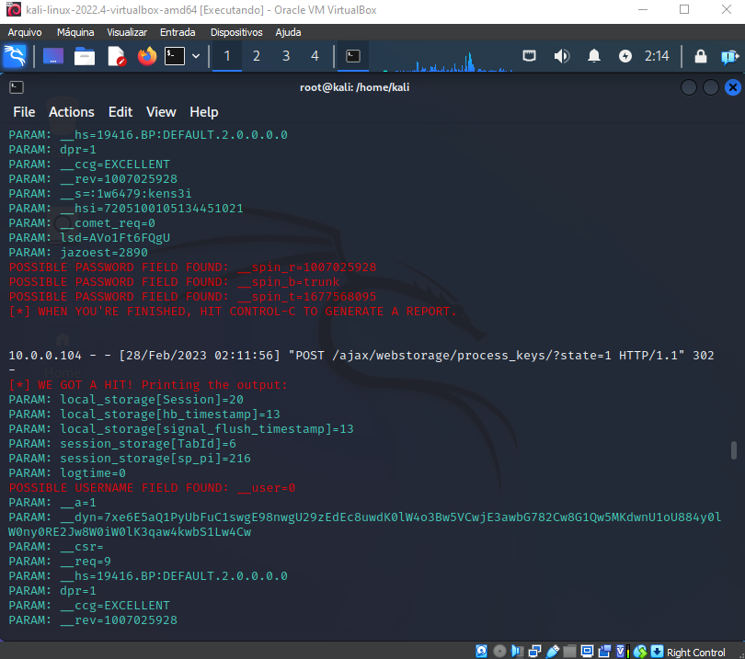Open the display settings tray icon
The width and height of the screenshot is (745, 659).
(529, 56)
